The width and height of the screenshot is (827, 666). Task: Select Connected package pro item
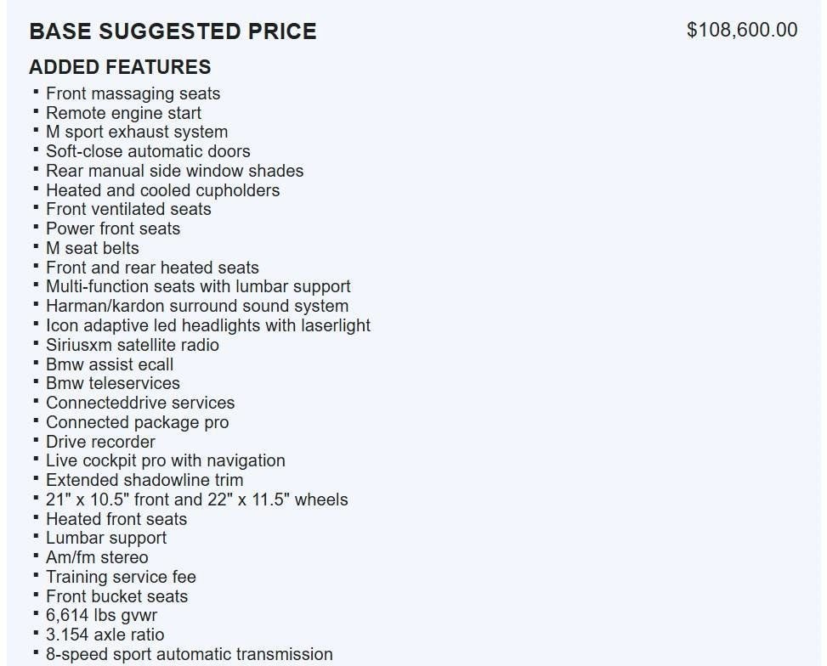(x=137, y=422)
